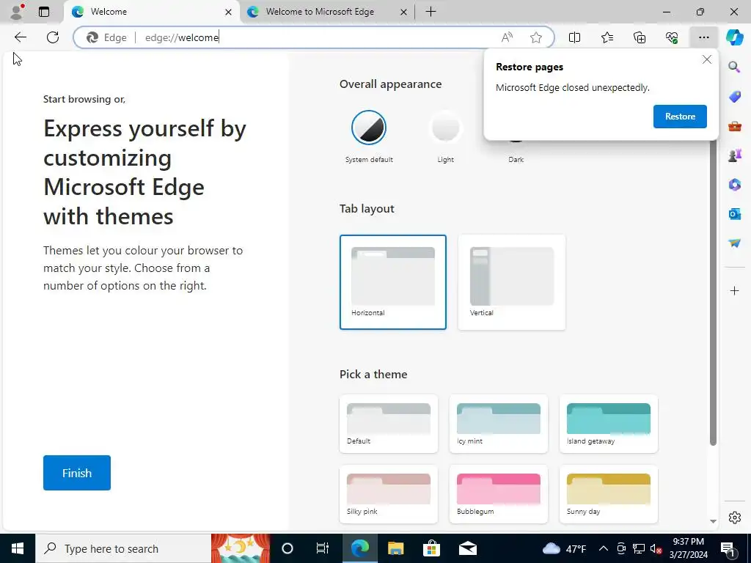
Task: Show hidden system tray icons
Action: [x=604, y=548]
